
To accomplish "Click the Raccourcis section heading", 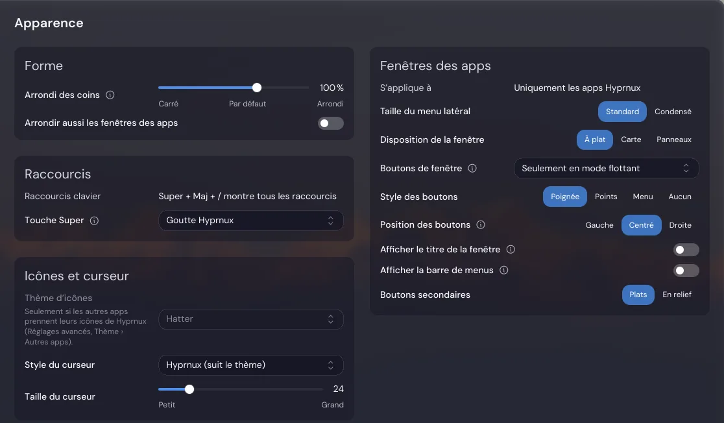I will pos(58,174).
